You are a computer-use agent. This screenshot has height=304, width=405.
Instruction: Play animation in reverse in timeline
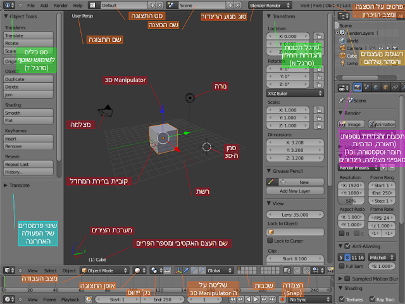click(x=248, y=300)
